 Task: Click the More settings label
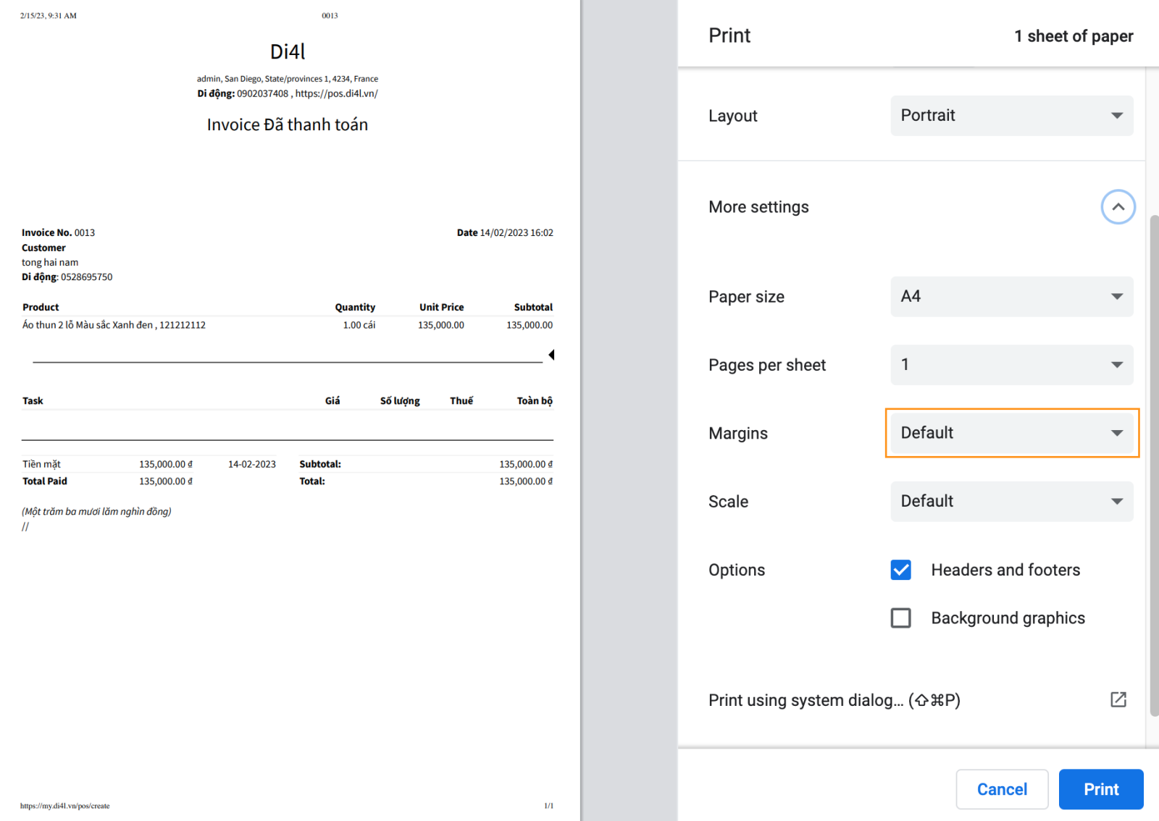click(758, 207)
